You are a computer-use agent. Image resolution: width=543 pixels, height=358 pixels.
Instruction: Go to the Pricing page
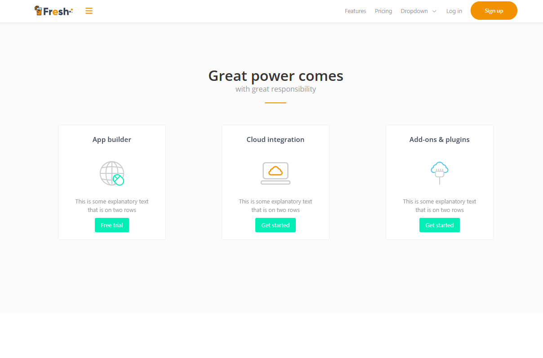pyautogui.click(x=383, y=11)
